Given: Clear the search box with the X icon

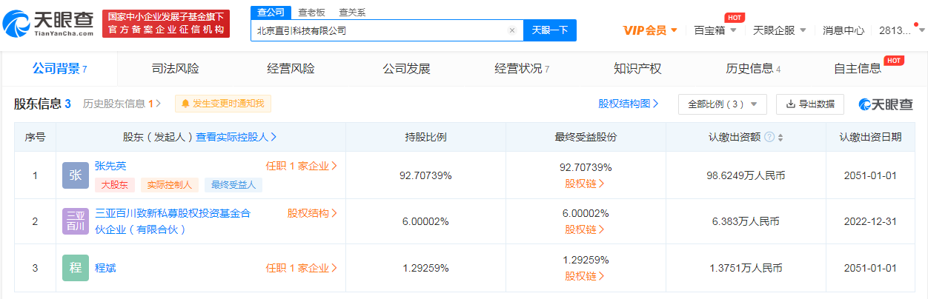Looking at the screenshot, I should (511, 30).
